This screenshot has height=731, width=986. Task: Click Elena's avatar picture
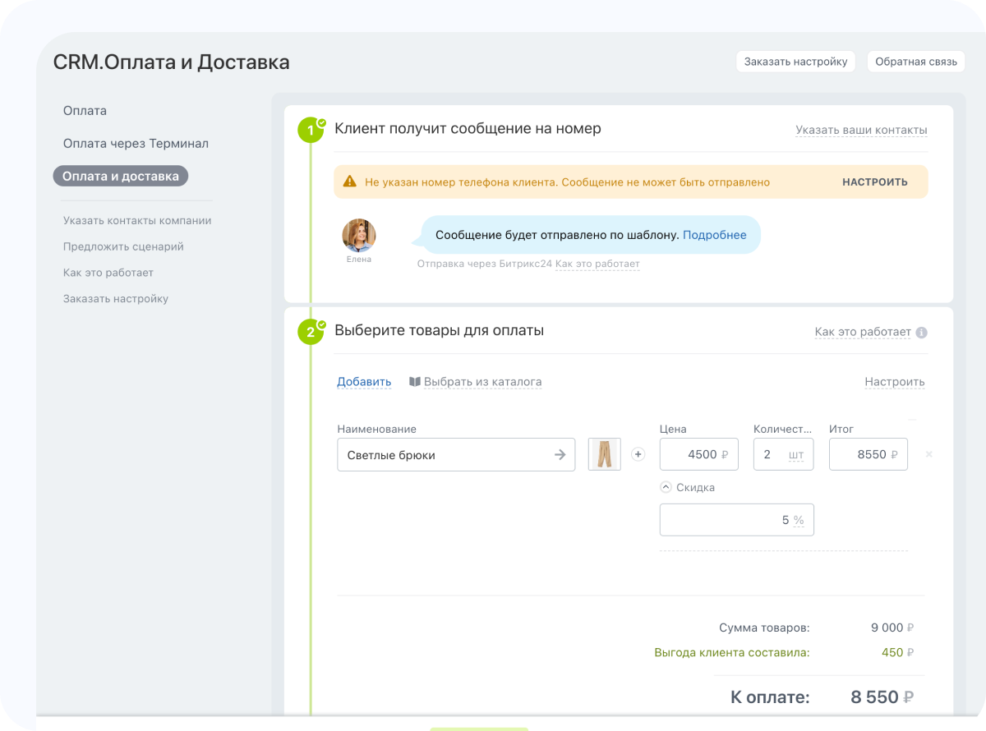[x=359, y=236]
